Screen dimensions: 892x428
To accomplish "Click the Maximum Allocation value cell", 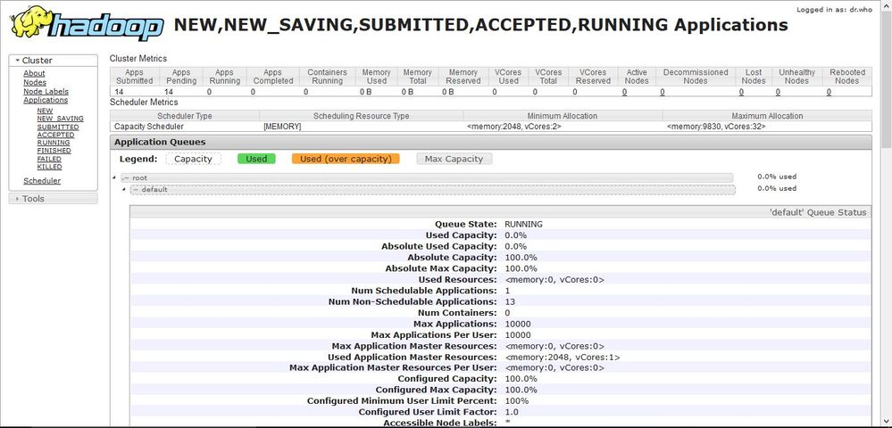I will pos(767,127).
